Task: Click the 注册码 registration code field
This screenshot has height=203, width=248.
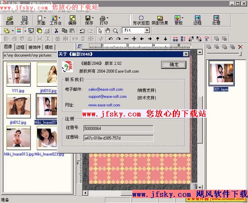Action: (118, 138)
